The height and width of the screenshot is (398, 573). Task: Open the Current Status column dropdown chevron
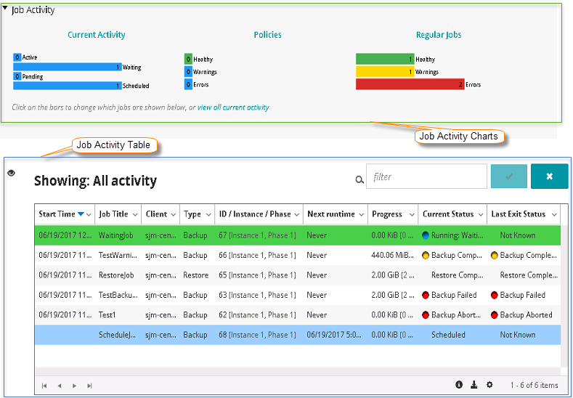[x=481, y=215]
